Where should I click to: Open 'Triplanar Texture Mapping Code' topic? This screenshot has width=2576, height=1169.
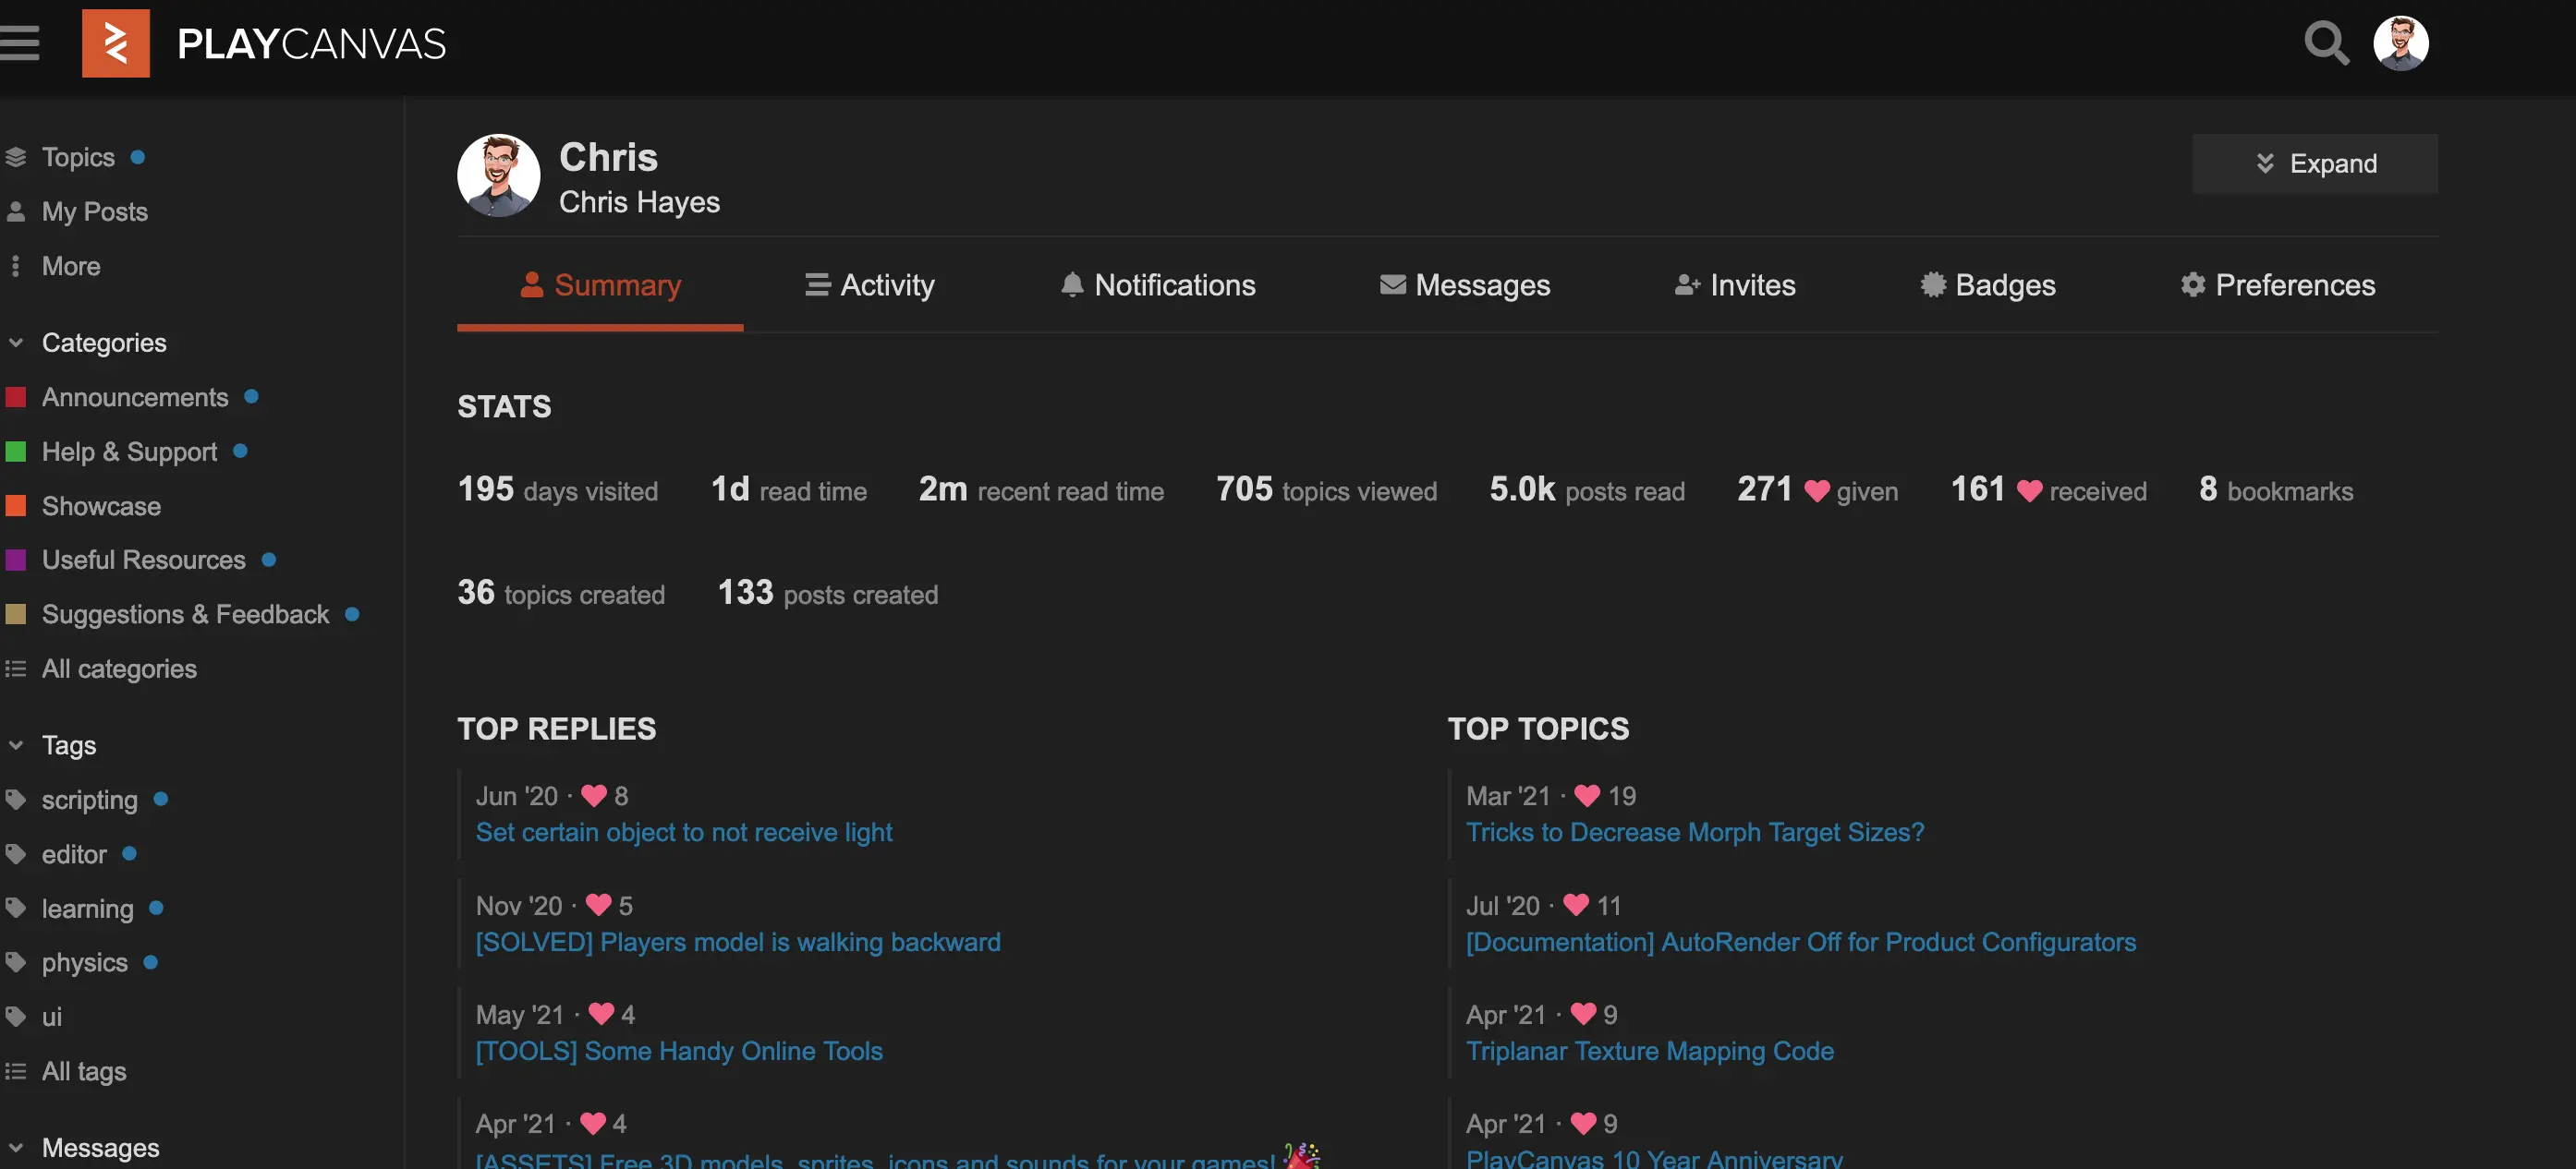[1650, 1051]
